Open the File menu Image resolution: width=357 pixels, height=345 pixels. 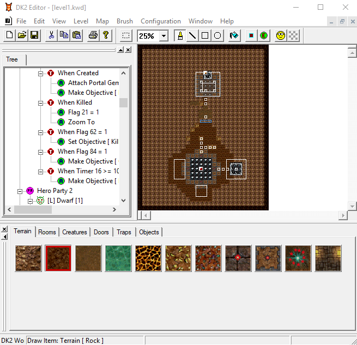click(x=21, y=21)
